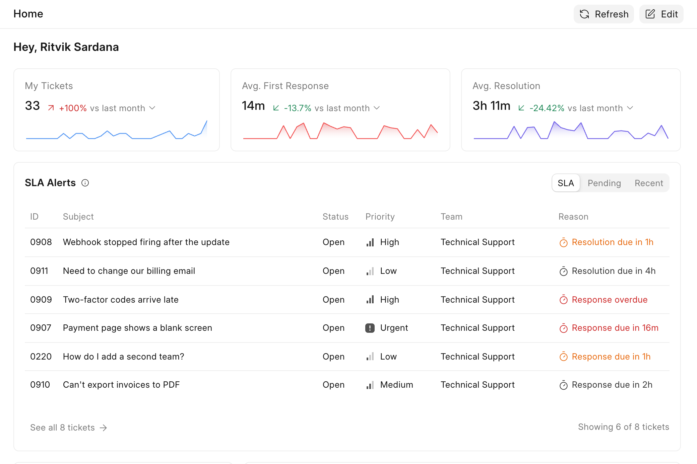
Task: Click the High priority bars icon on ticket 0908
Action: point(370,242)
